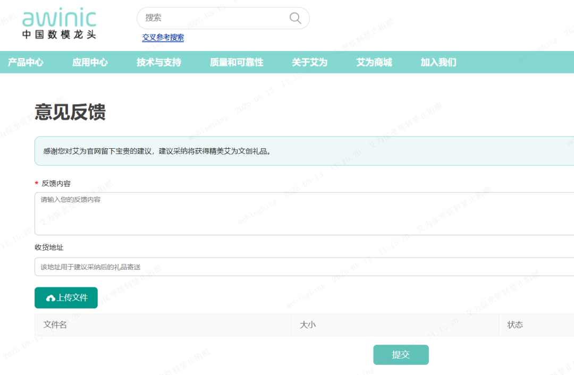
Task: Open the 产品中心 menu
Action: click(x=26, y=62)
